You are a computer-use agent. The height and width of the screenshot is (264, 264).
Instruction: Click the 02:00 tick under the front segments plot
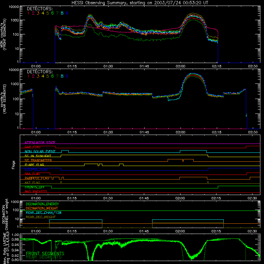(181, 66)
